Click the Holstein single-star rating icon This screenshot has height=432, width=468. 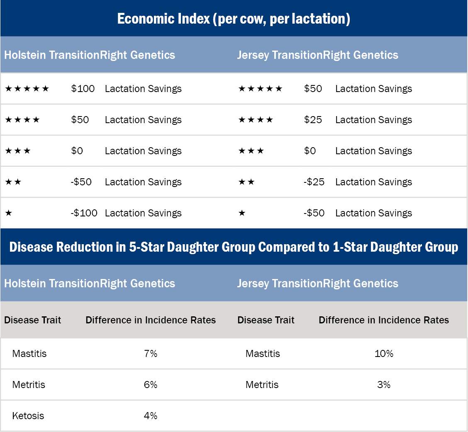(x=9, y=213)
